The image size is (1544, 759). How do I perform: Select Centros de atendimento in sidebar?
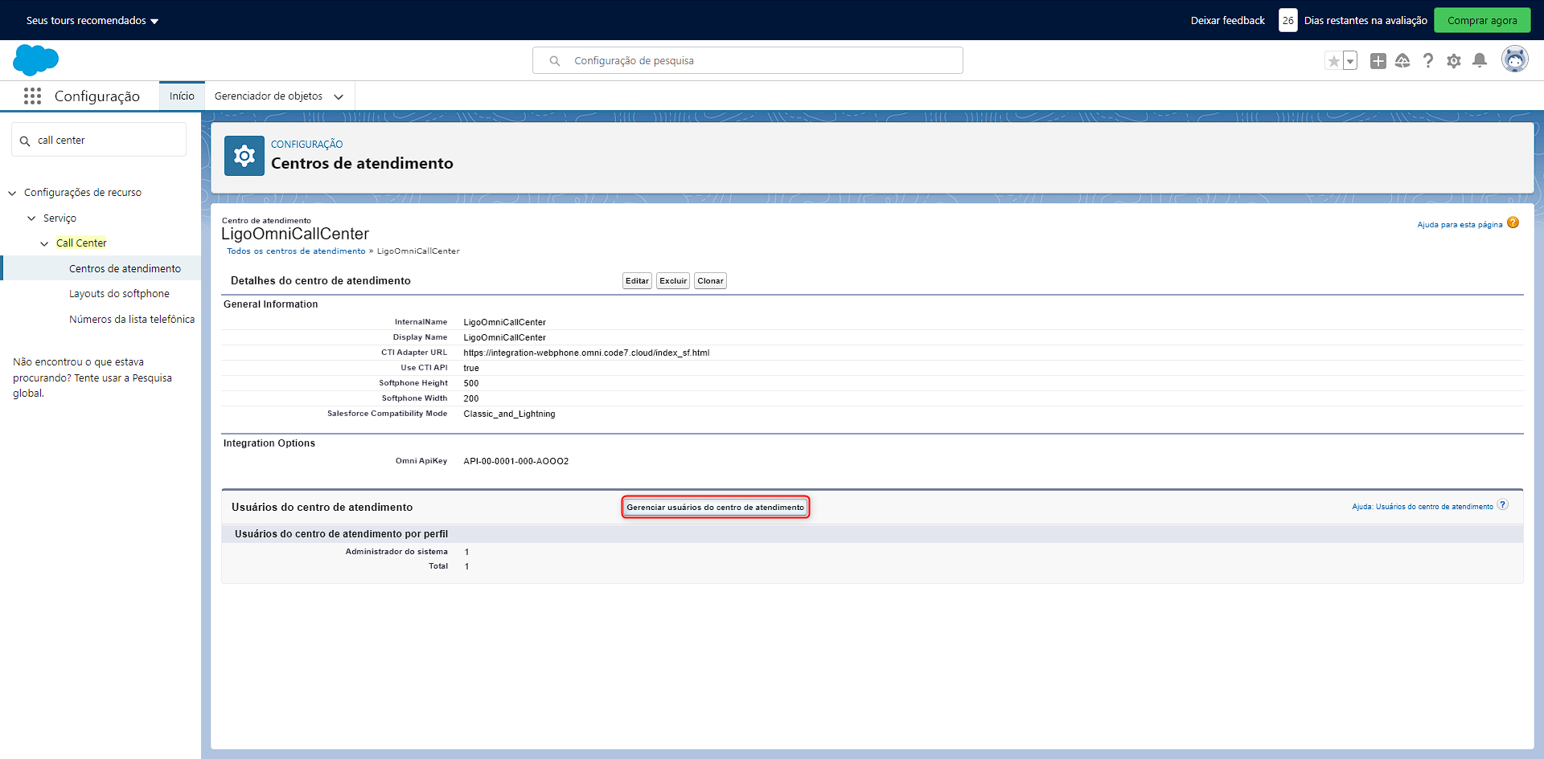125,268
